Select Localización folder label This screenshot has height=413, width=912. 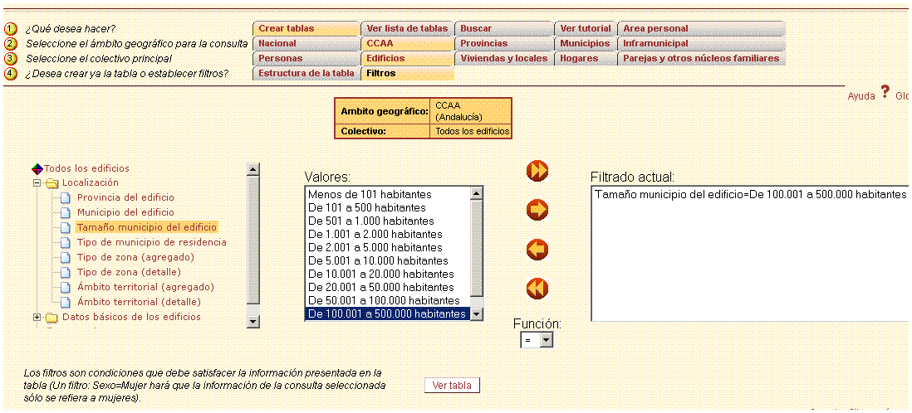[91, 183]
